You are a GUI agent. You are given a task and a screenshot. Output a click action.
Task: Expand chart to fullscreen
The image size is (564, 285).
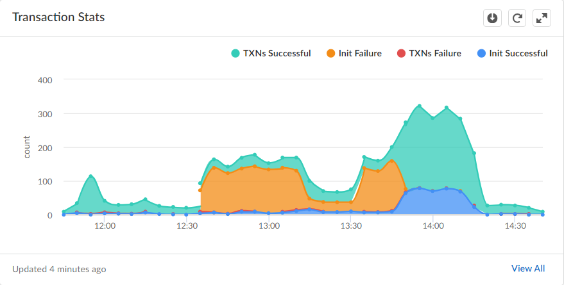[542, 18]
